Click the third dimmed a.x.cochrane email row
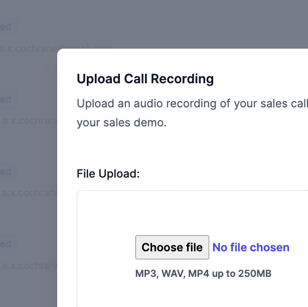 pyautogui.click(x=28, y=193)
